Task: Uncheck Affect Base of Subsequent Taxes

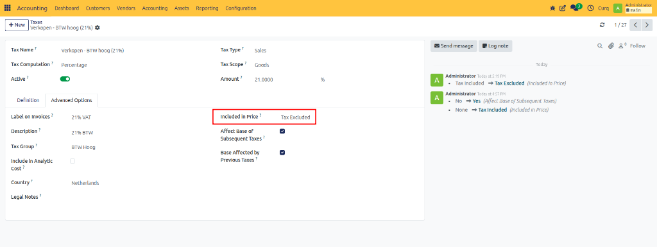Action: 282,131
